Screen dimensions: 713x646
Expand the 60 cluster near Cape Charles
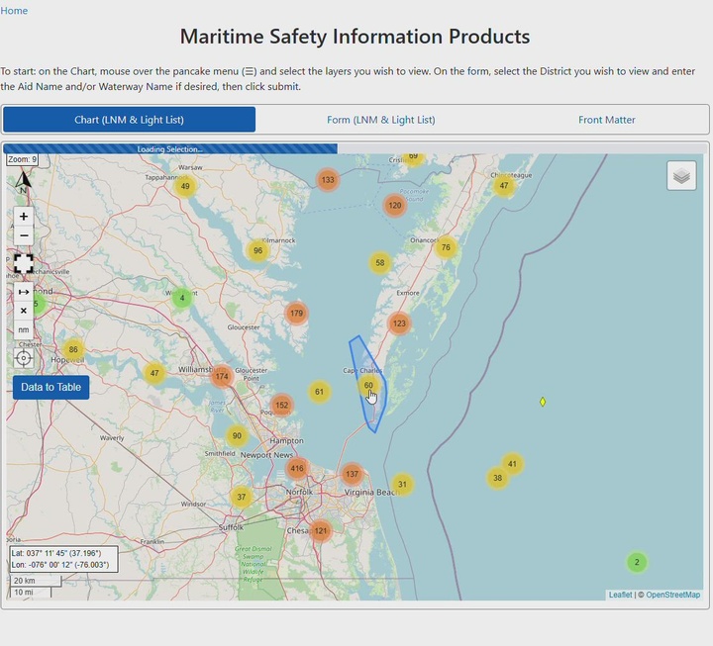pos(368,386)
